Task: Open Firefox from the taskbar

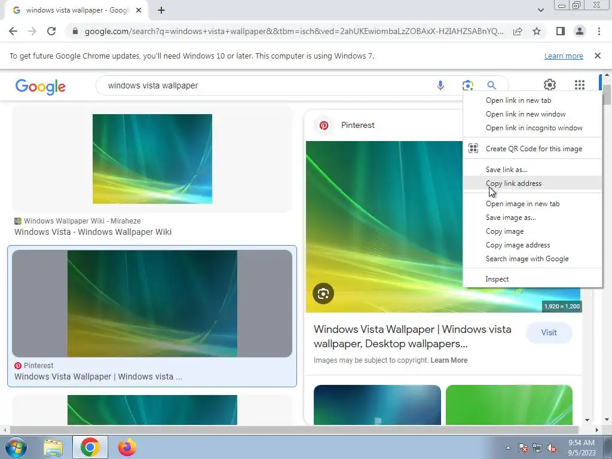Action: click(x=127, y=447)
